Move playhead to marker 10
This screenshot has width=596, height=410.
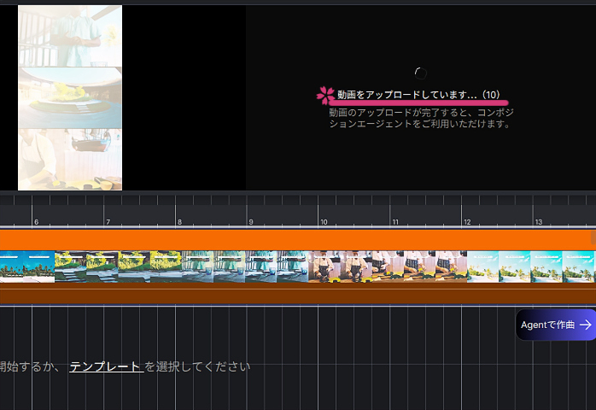coord(323,221)
